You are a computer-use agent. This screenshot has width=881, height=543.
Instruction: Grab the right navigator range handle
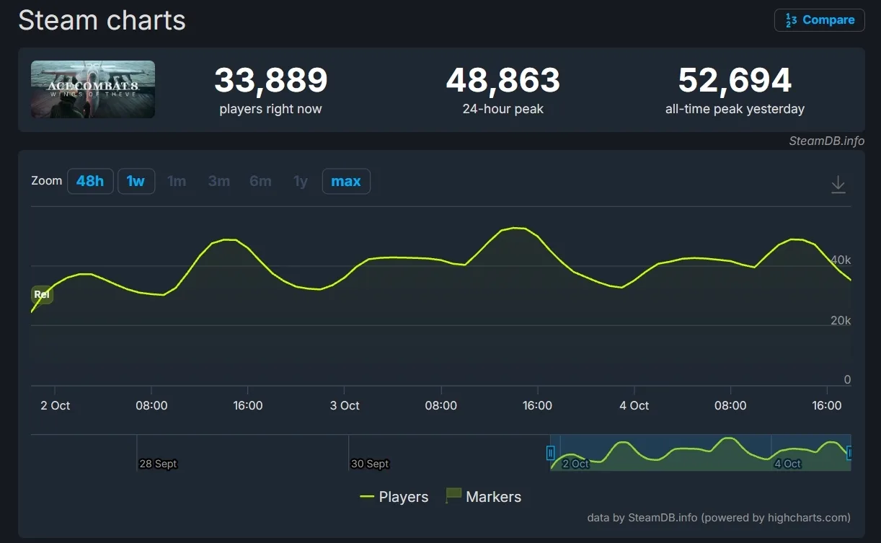(x=849, y=453)
